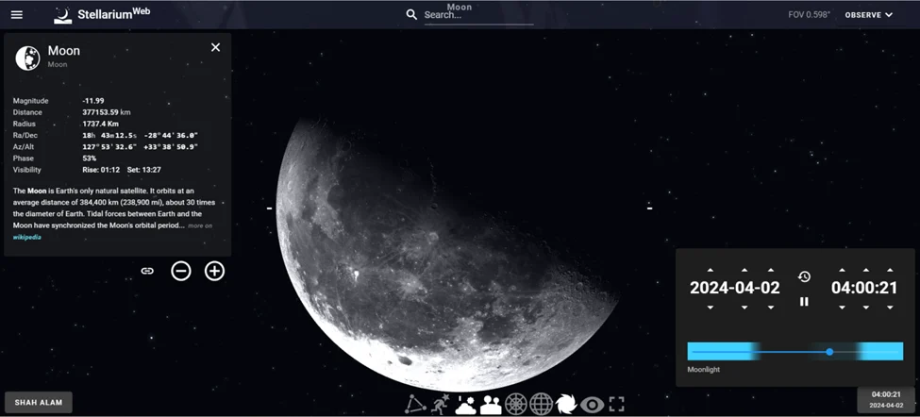This screenshot has width=920, height=417.
Task: Expand the OBSERVE dropdown menu
Action: point(868,15)
